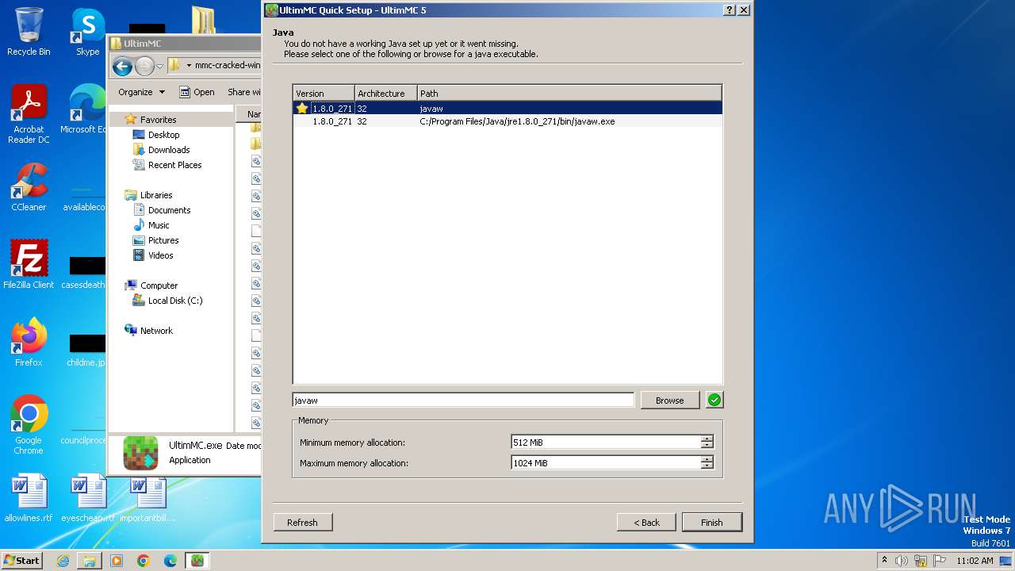This screenshot has height=571, width=1015.
Task: Click the help question mark title button
Action: pos(730,10)
